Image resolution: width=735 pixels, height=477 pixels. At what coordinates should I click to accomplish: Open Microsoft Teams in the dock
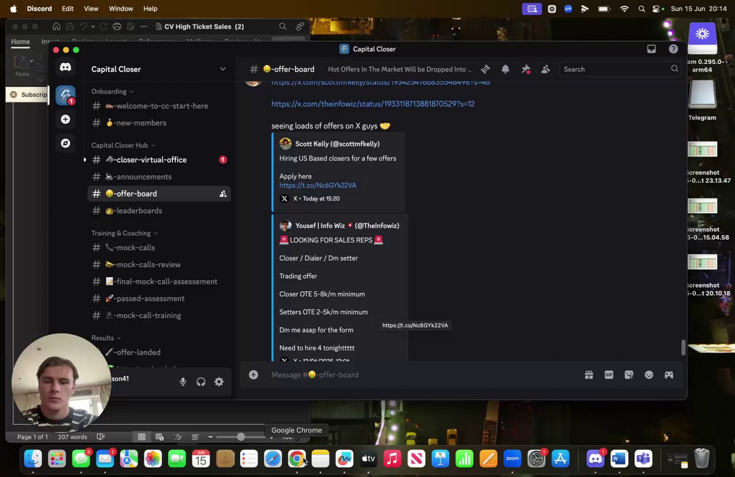tap(643, 459)
